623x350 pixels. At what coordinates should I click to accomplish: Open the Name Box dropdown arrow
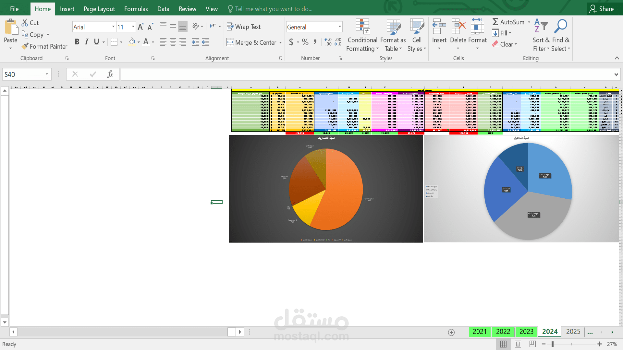tap(47, 74)
